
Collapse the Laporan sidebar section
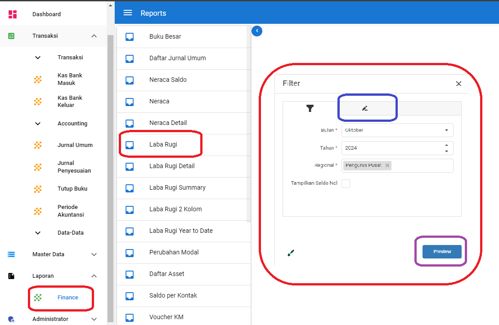[x=94, y=276]
